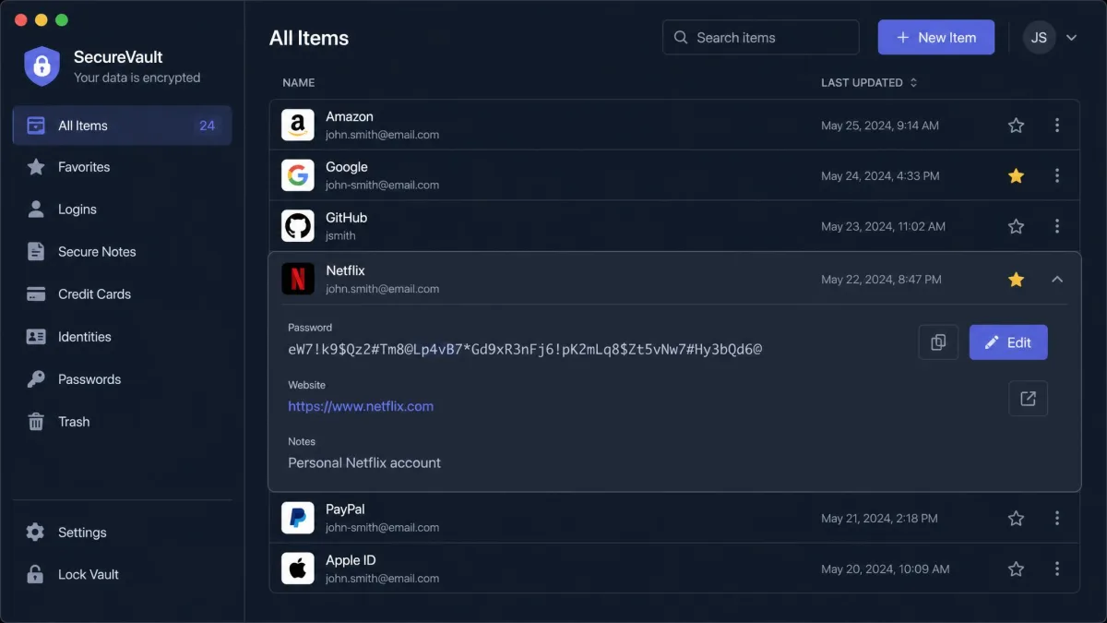
Task: Open the three-dot menu for Google
Action: (x=1057, y=175)
